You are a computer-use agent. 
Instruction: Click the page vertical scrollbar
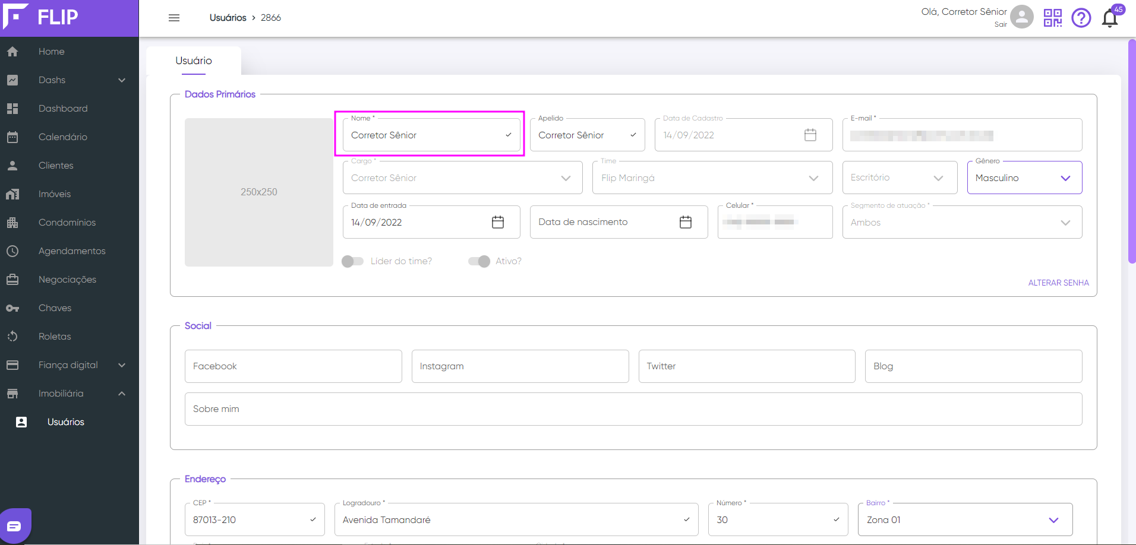pos(1132,151)
